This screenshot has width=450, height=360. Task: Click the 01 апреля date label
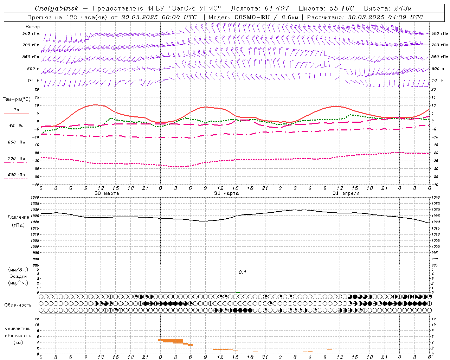(346, 193)
